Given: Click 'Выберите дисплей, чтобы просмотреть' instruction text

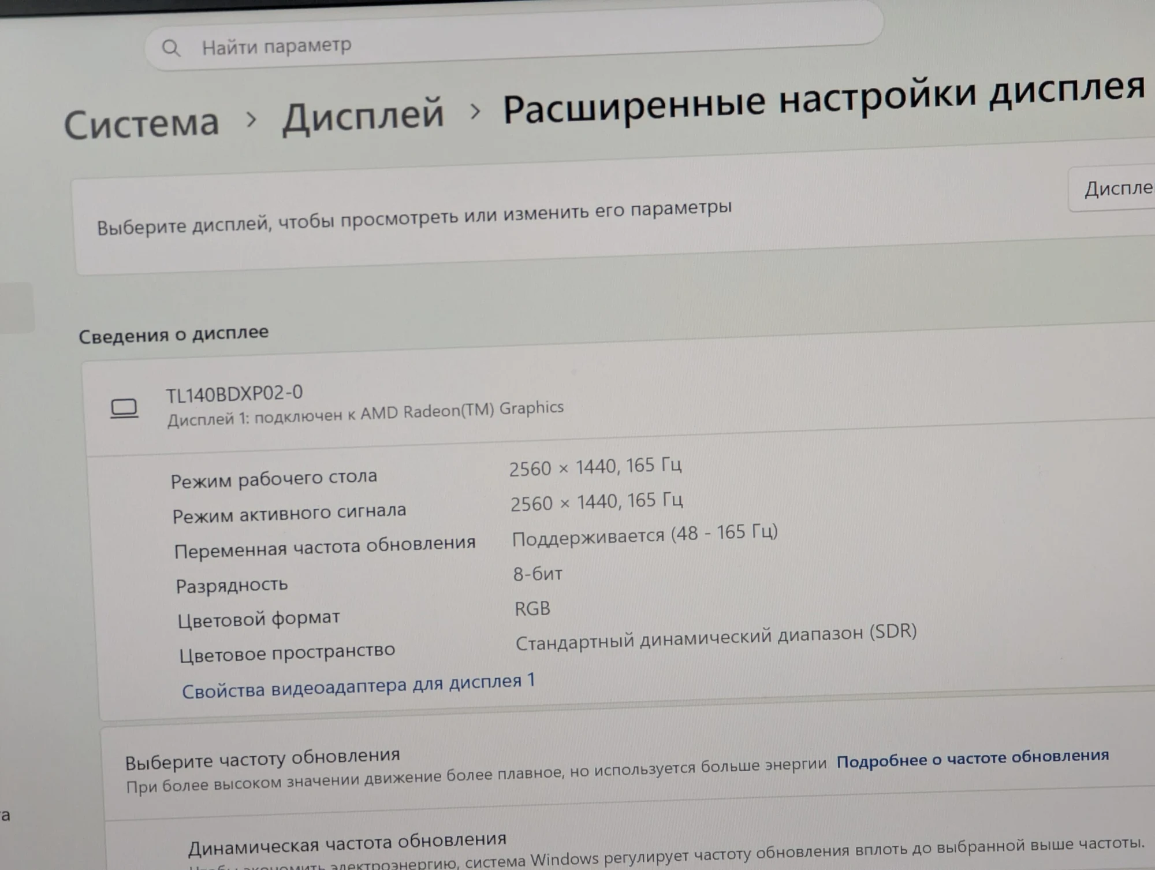Looking at the screenshot, I should point(414,217).
